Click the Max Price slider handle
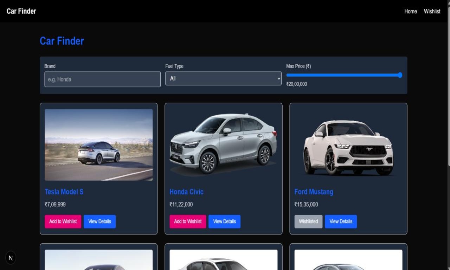The width and height of the screenshot is (450, 270). pos(400,75)
